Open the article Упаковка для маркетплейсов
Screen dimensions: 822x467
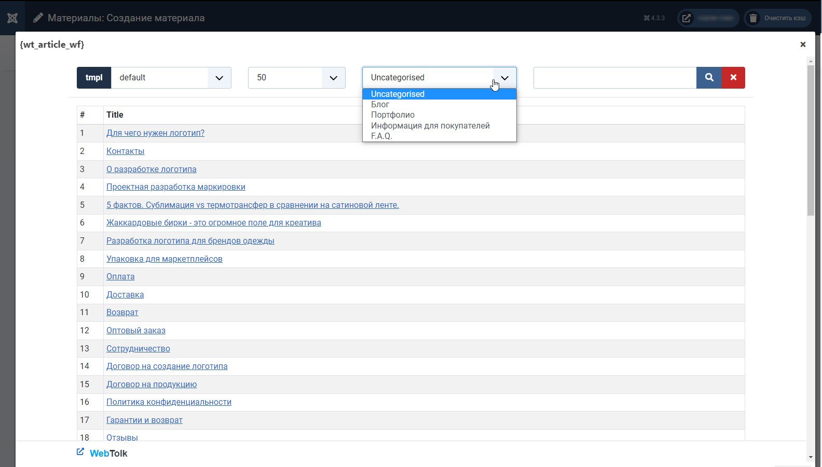tap(164, 259)
